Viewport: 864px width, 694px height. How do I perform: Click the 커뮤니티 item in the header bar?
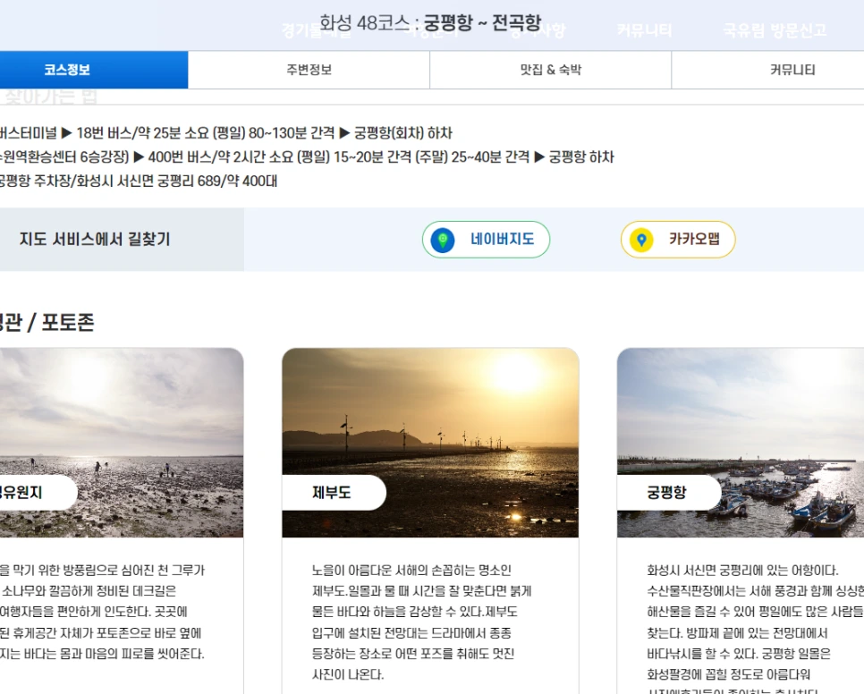pos(642,29)
